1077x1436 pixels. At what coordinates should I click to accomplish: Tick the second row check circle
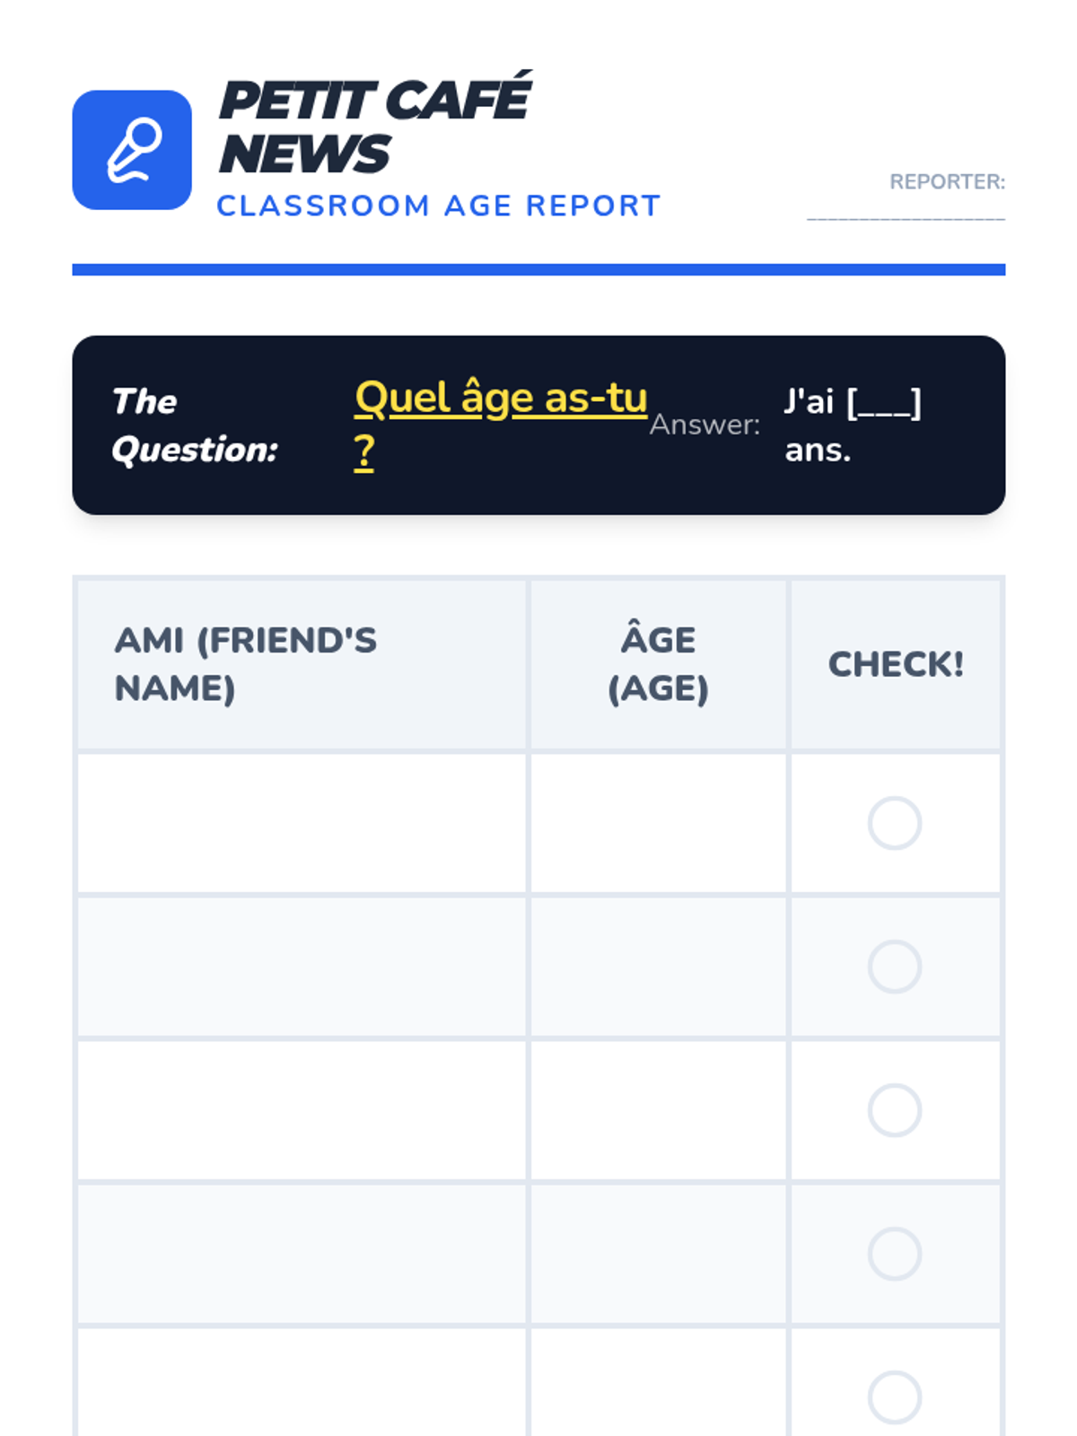click(894, 967)
